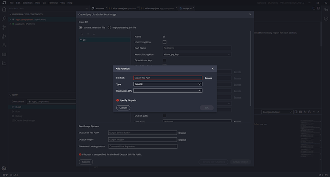This screenshot has height=177, width=330.
Task: Open the Run and Debug view icon
Action: (4, 36)
